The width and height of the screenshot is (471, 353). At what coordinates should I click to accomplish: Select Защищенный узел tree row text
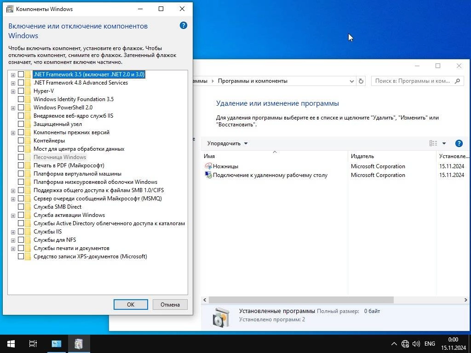(57, 124)
